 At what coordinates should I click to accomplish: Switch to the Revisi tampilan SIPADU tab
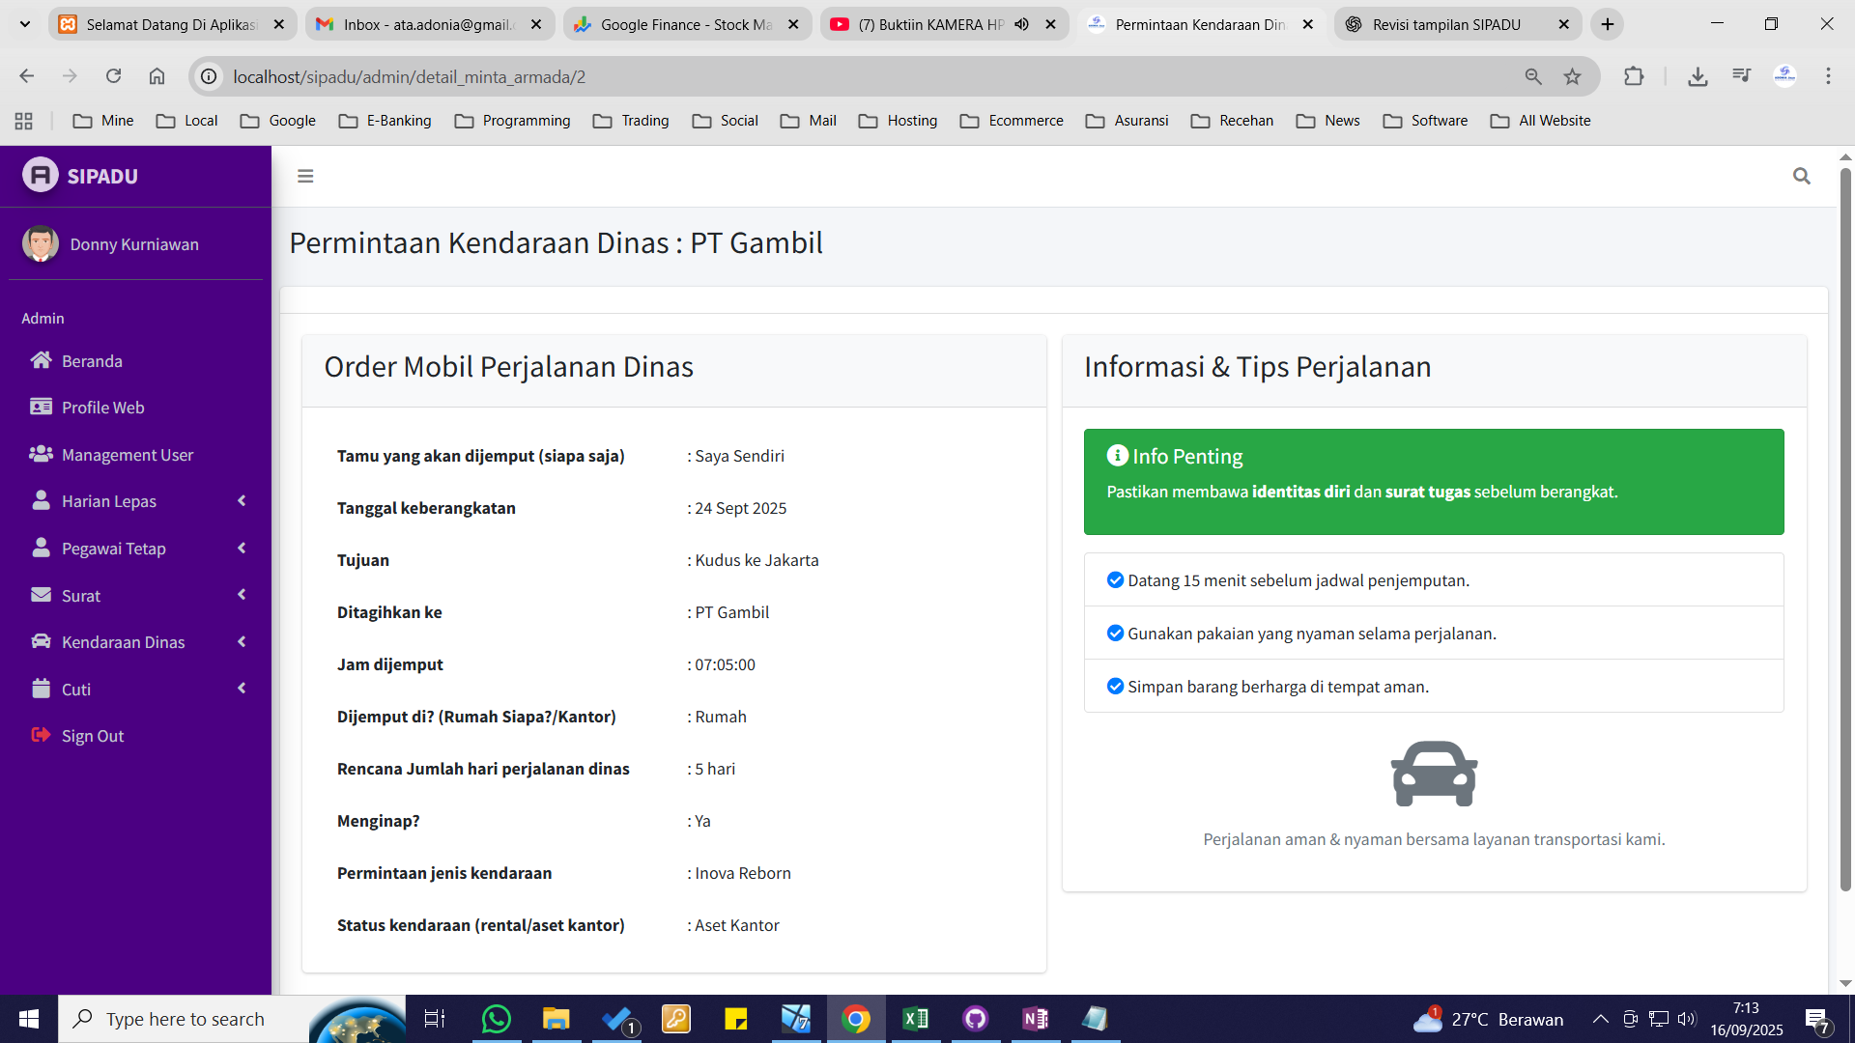(x=1445, y=24)
